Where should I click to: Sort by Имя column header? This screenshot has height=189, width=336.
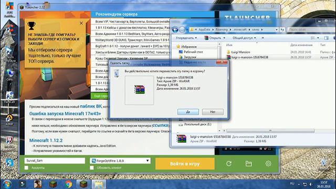coord(229,45)
